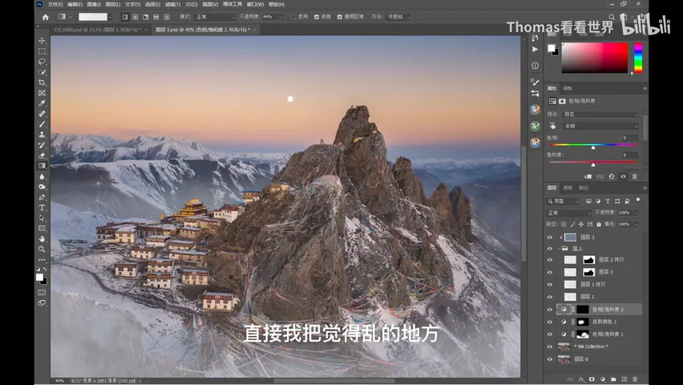This screenshot has width=683, height=385.
Task: Open the layer blend mode 正常 dropdown
Action: (569, 213)
